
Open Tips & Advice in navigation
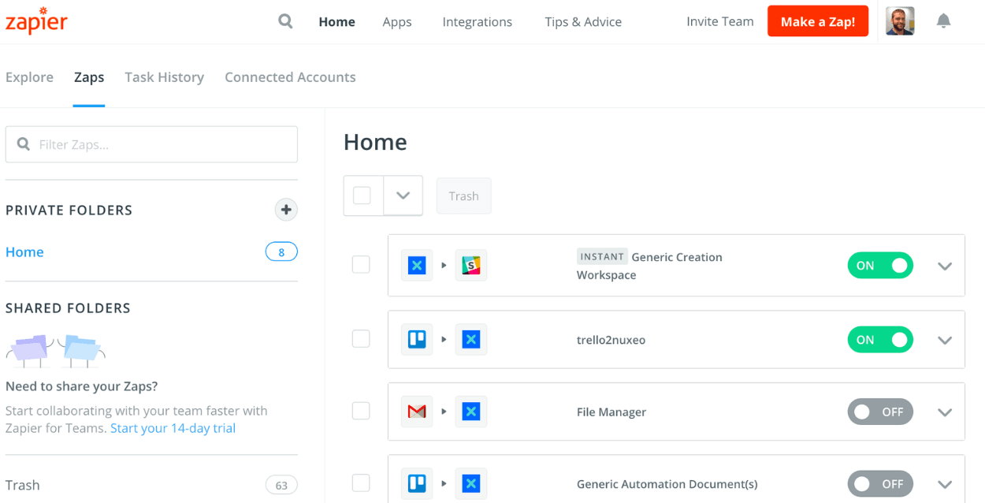(583, 22)
